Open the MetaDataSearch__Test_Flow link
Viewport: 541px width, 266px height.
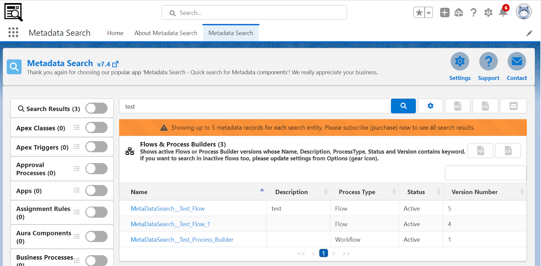168,208
